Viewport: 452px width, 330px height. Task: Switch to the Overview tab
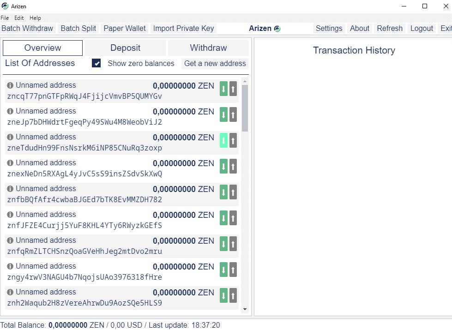(42, 48)
